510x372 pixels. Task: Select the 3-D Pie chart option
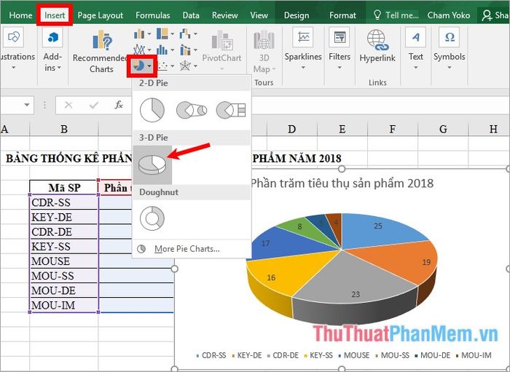coord(152,165)
